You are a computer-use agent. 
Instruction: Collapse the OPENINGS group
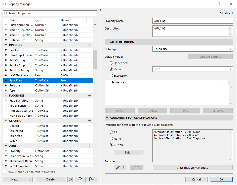pos(6,45)
